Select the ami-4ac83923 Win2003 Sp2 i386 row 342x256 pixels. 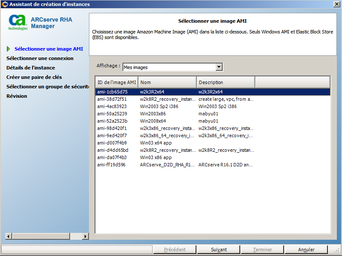112,106
